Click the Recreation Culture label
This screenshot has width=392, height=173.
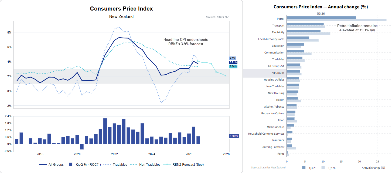coord(273,114)
